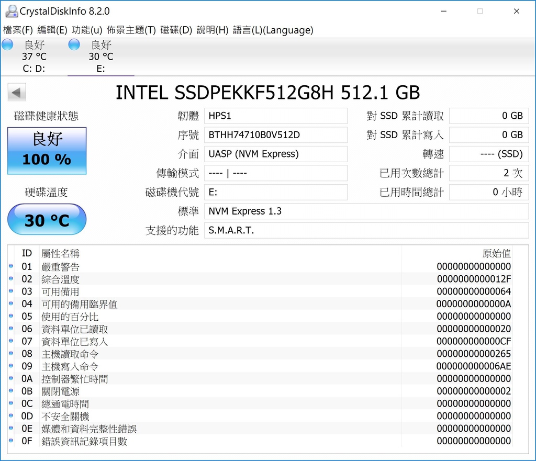This screenshot has height=461, width=536.
Task: Select the 主機讀取命令 attribute row
Action: coord(260,353)
